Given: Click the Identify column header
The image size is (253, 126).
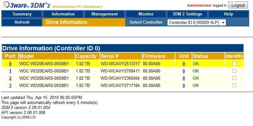Looking at the screenshot, I should pyautogui.click(x=234, y=56).
